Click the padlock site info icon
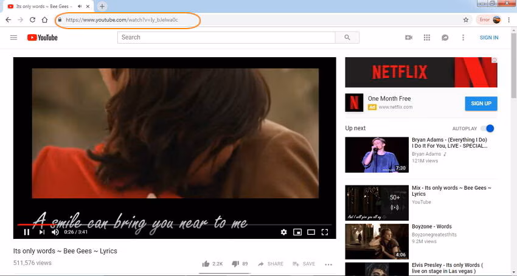Viewport: 517px width, 276px height. [x=60, y=20]
